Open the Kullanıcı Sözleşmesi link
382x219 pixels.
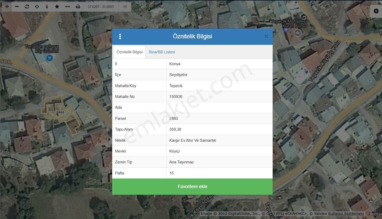pyautogui.click(x=346, y=214)
